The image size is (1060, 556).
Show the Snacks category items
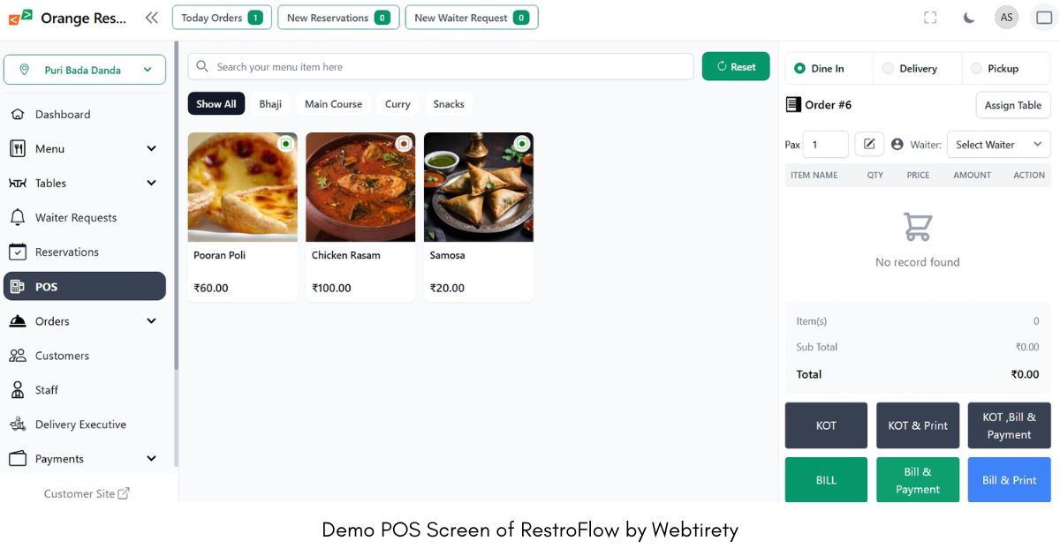pyautogui.click(x=449, y=104)
